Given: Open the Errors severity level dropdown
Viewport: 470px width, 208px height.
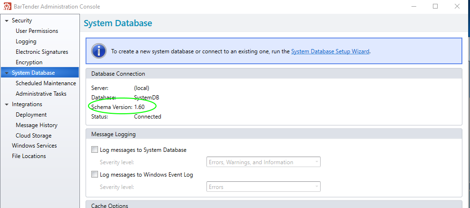Looking at the screenshot, I should [x=264, y=187].
